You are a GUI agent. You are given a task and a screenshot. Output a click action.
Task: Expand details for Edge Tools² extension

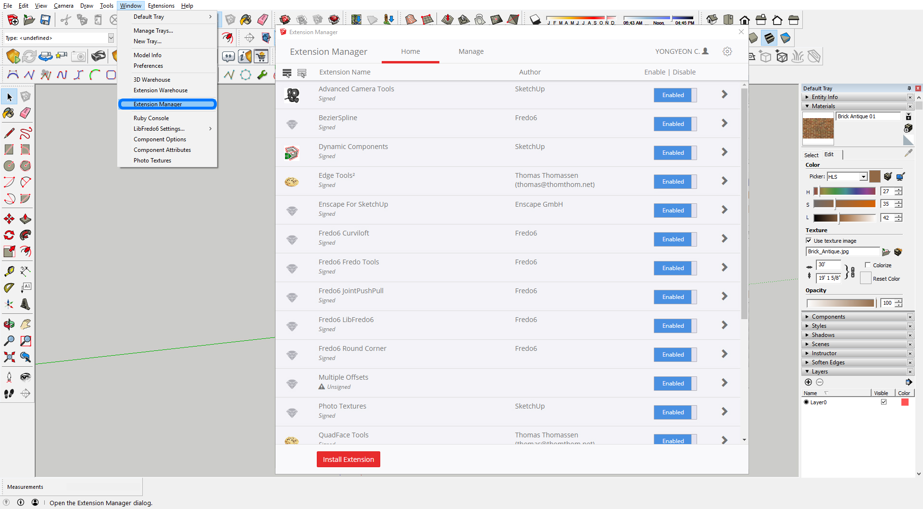pyautogui.click(x=724, y=181)
